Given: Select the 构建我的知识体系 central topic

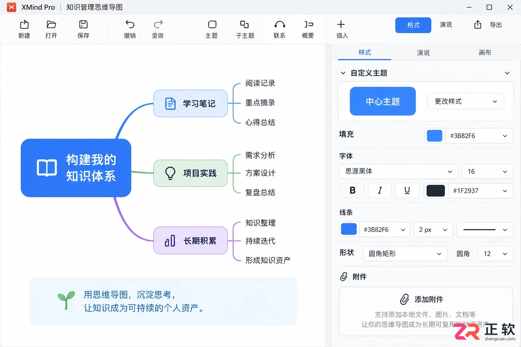Looking at the screenshot, I should [x=76, y=168].
